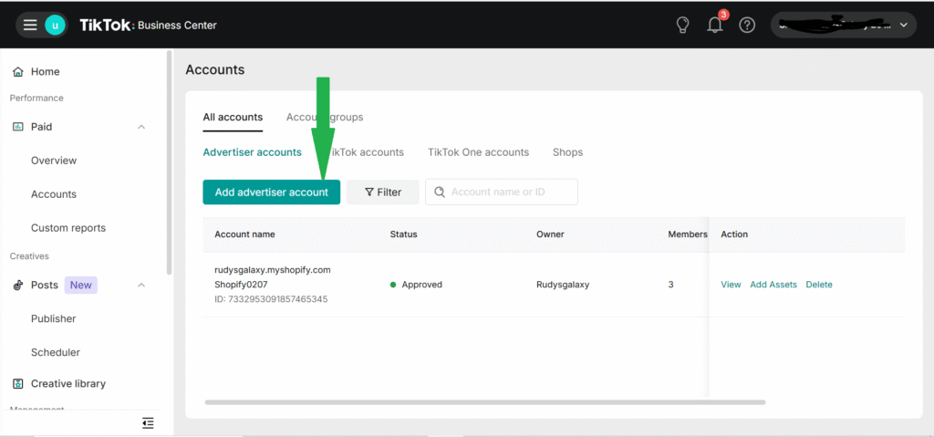This screenshot has height=437, width=934.
Task: Click Add advertiser account button
Action: (271, 192)
